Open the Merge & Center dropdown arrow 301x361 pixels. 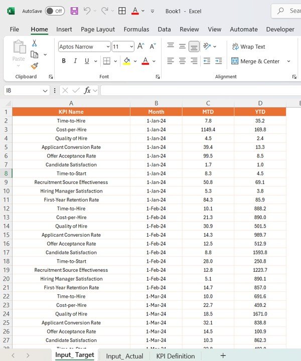click(288, 61)
